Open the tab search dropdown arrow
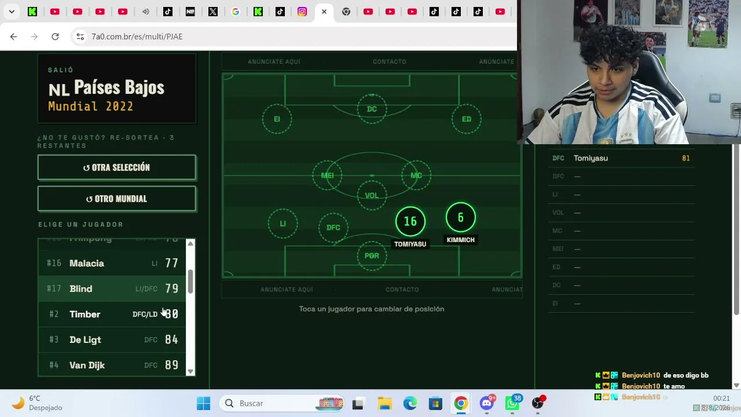The height and width of the screenshot is (417, 741). 12,12
